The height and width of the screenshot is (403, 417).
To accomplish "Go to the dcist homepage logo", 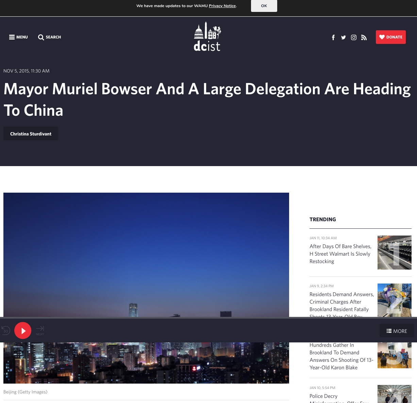I will (x=207, y=37).
